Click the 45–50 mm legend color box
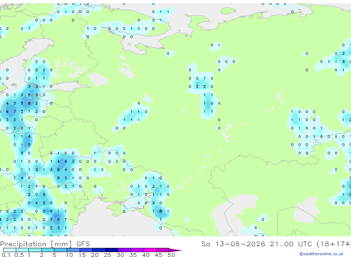This screenshot has height=257, width=351. click(163, 250)
